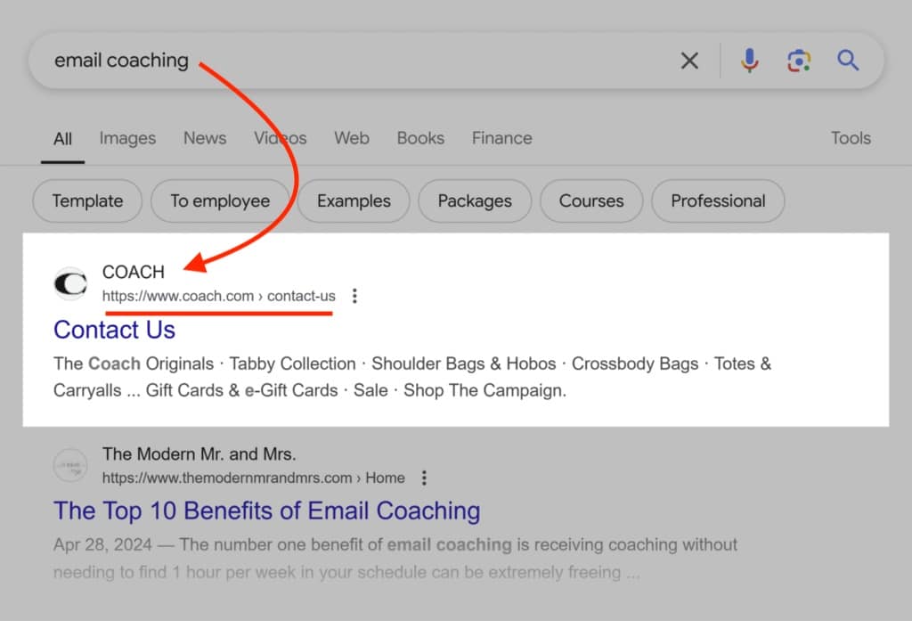The width and height of the screenshot is (912, 621).
Task: Apply the Packages filter chip
Action: [475, 200]
